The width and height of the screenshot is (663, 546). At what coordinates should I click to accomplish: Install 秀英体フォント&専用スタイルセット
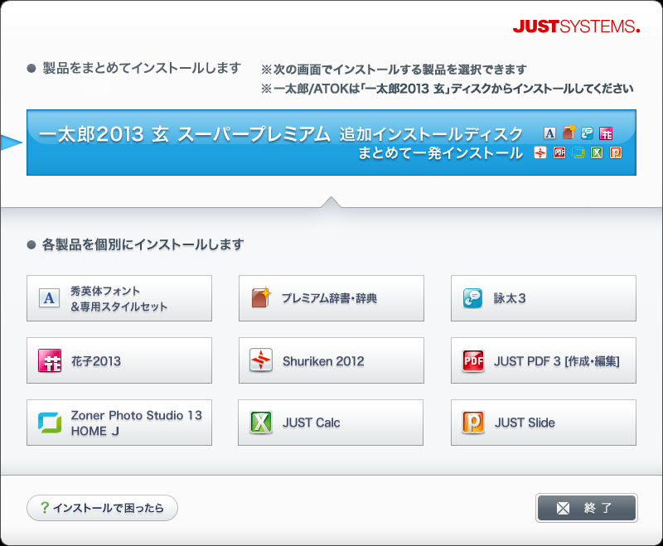tap(119, 298)
